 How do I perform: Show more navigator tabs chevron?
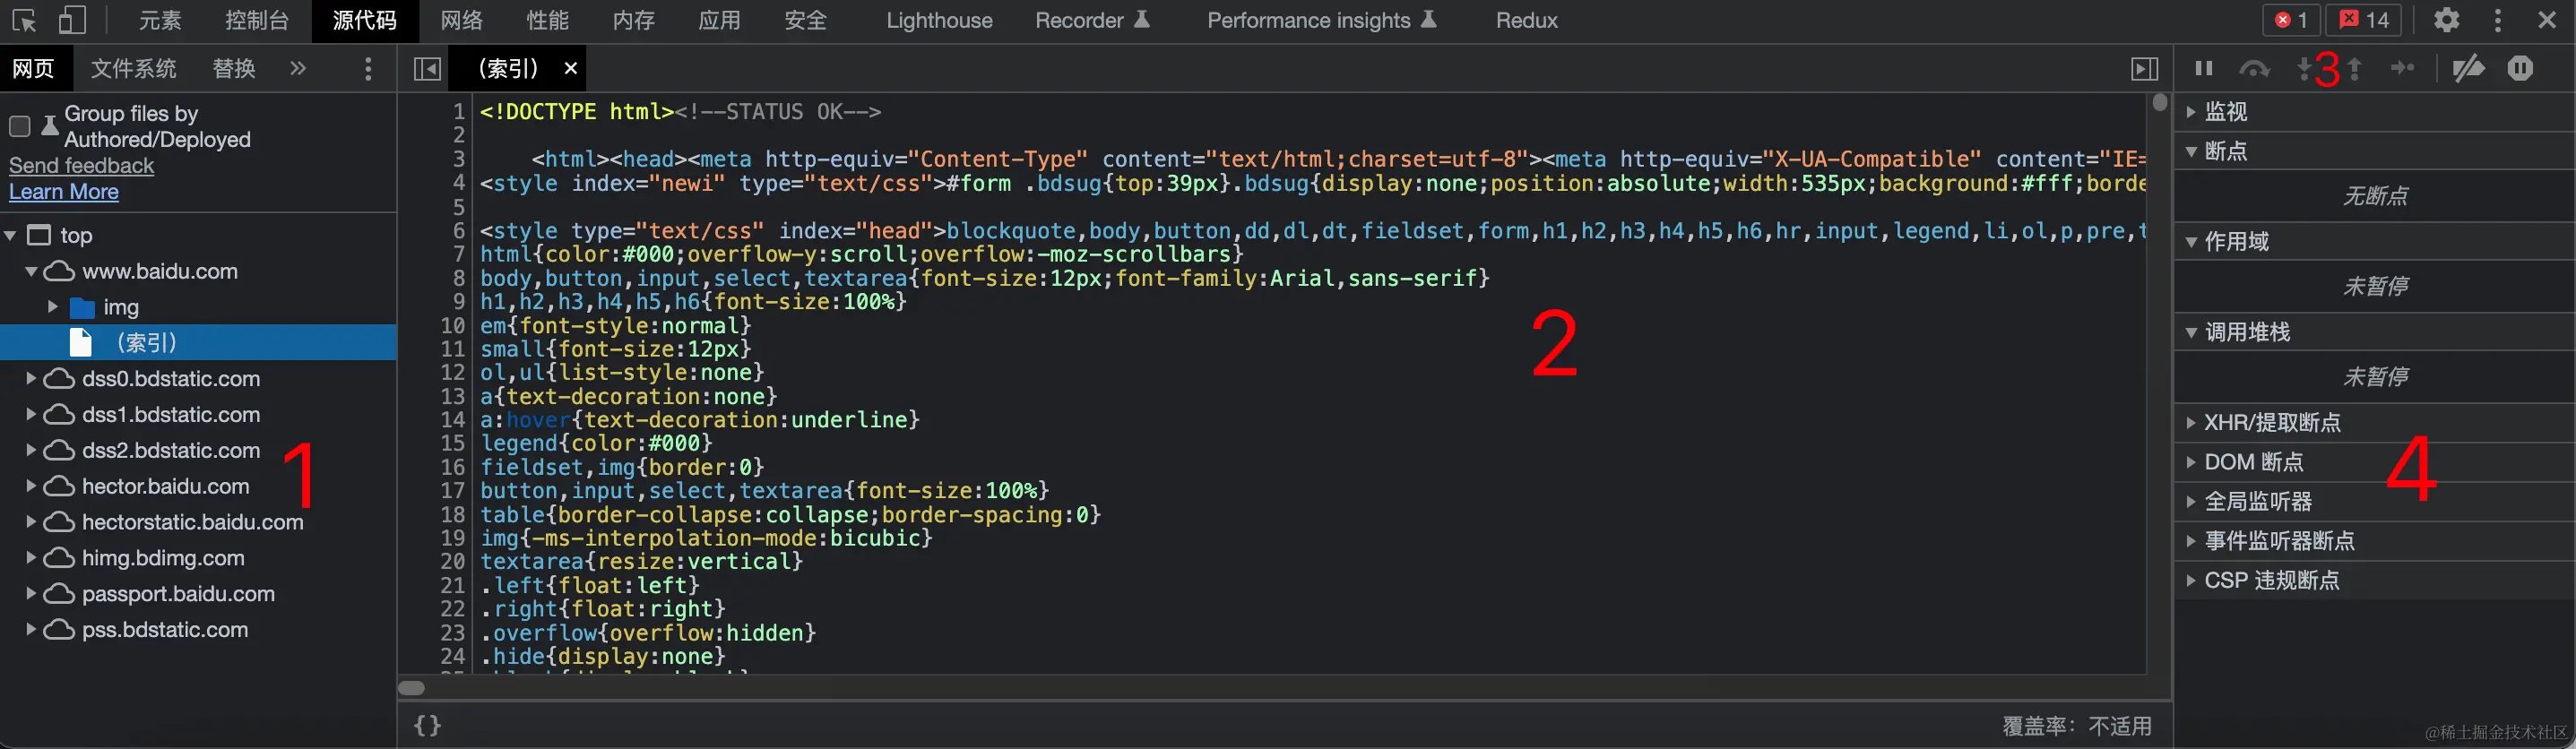[298, 68]
